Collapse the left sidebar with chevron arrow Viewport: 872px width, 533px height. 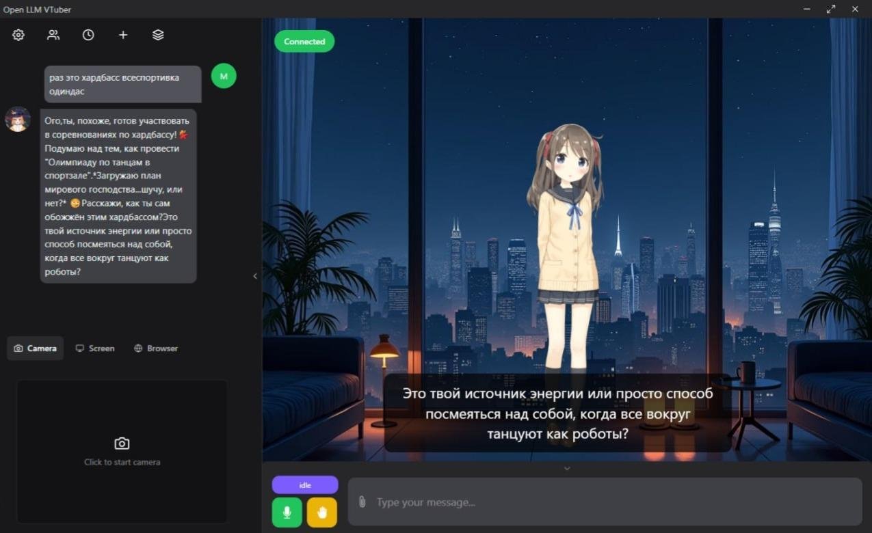click(255, 276)
